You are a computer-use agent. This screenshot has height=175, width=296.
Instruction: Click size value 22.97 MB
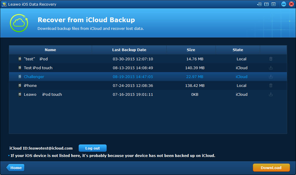[195, 77]
